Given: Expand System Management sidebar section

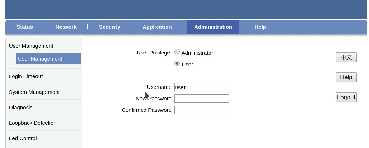Looking at the screenshot, I should pos(34,92).
